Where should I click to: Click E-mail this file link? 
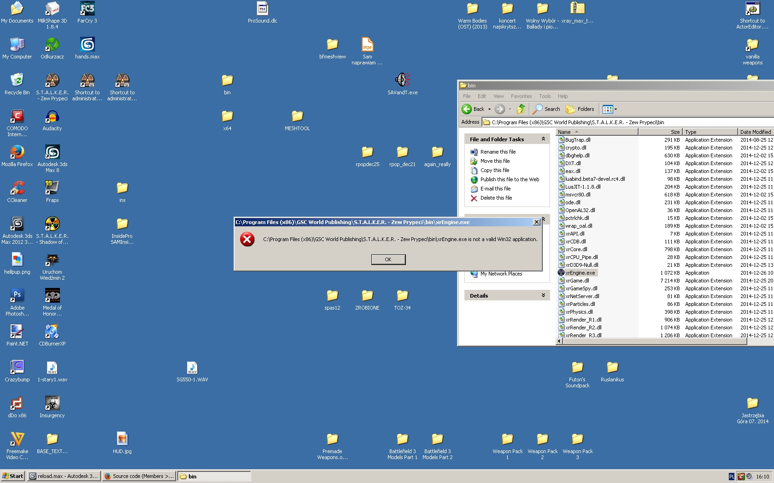[495, 189]
